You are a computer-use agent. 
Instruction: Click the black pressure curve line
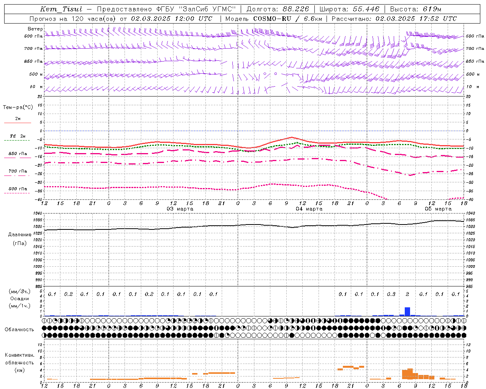(254, 225)
